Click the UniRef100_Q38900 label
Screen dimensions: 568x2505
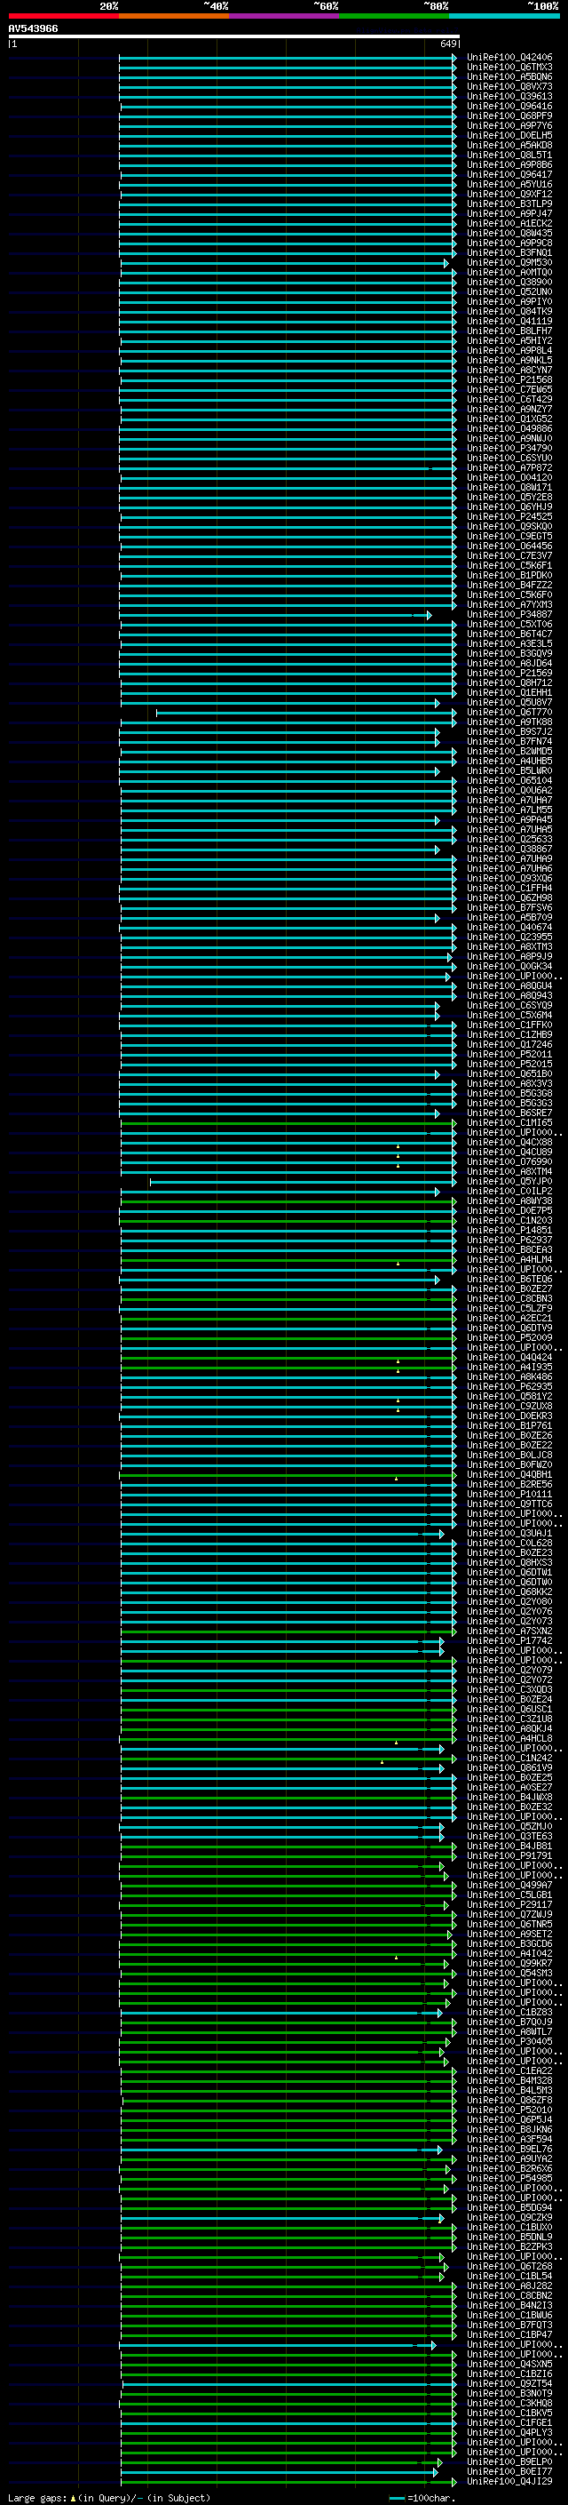(509, 282)
